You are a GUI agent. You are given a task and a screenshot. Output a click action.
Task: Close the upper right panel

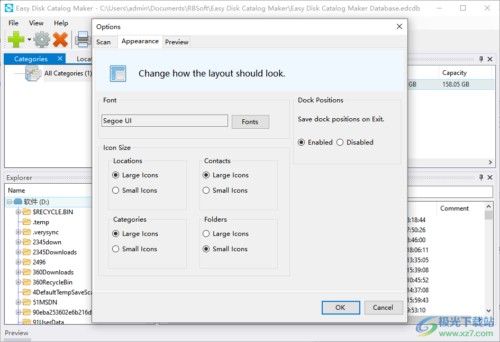tap(490, 59)
